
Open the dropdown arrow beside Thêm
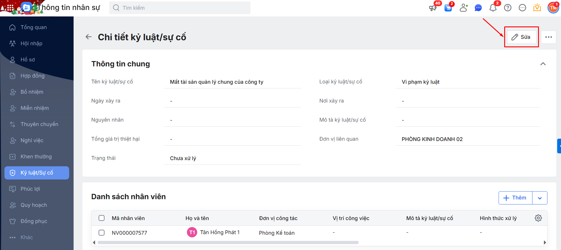(x=540, y=198)
